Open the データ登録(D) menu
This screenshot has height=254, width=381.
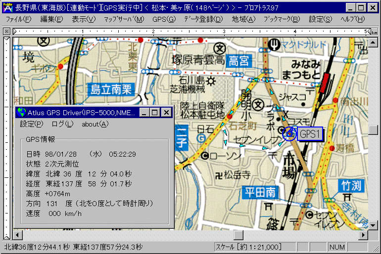(203, 19)
